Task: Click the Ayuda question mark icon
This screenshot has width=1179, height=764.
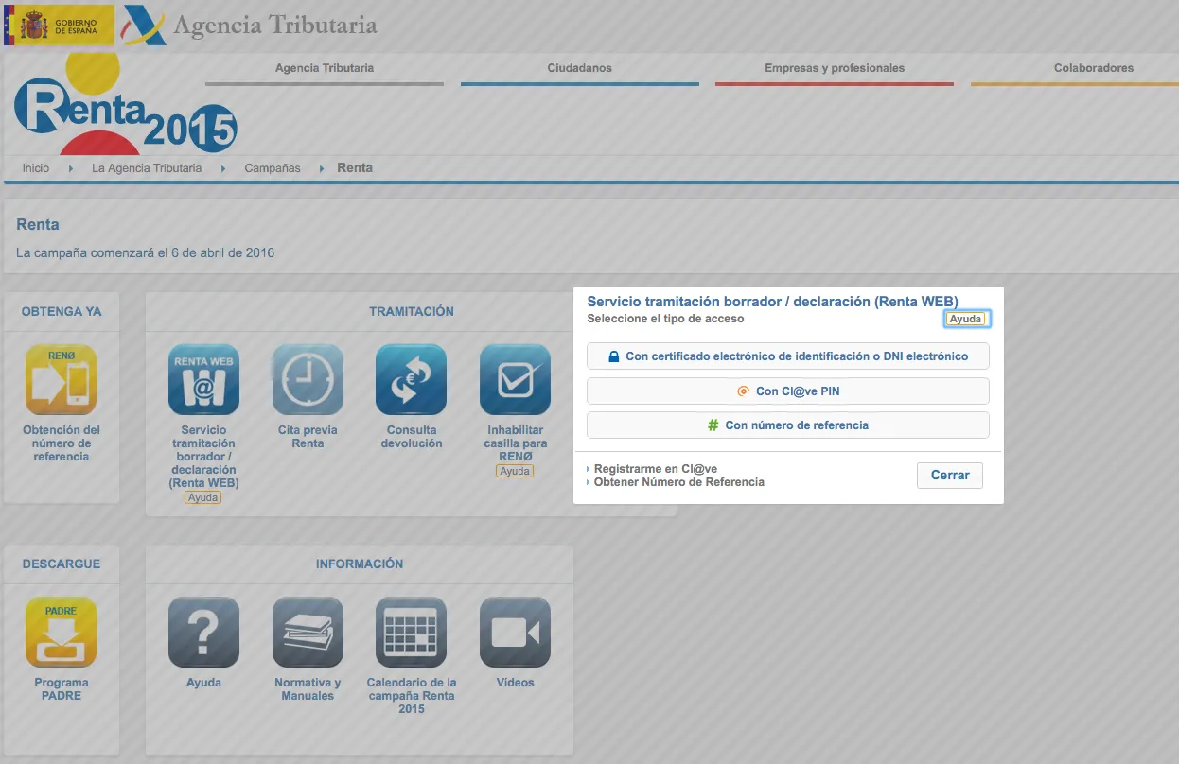Action: click(203, 632)
